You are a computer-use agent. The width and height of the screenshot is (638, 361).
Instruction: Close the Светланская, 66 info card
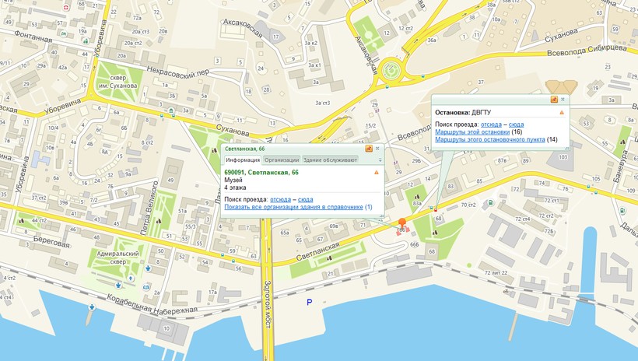(377, 148)
